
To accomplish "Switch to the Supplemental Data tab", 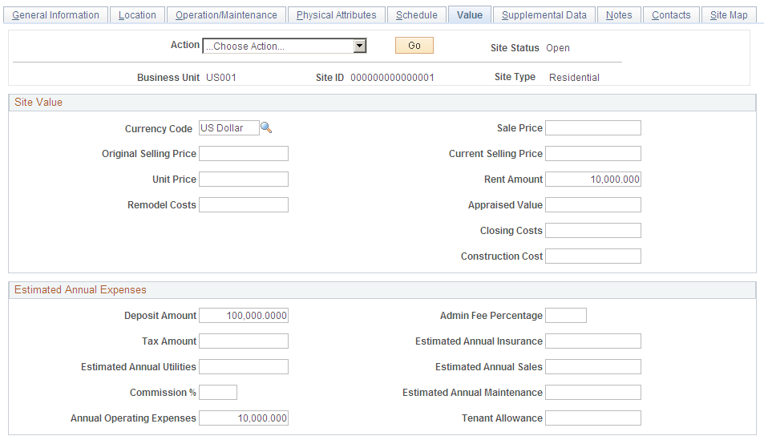I will 544,15.
